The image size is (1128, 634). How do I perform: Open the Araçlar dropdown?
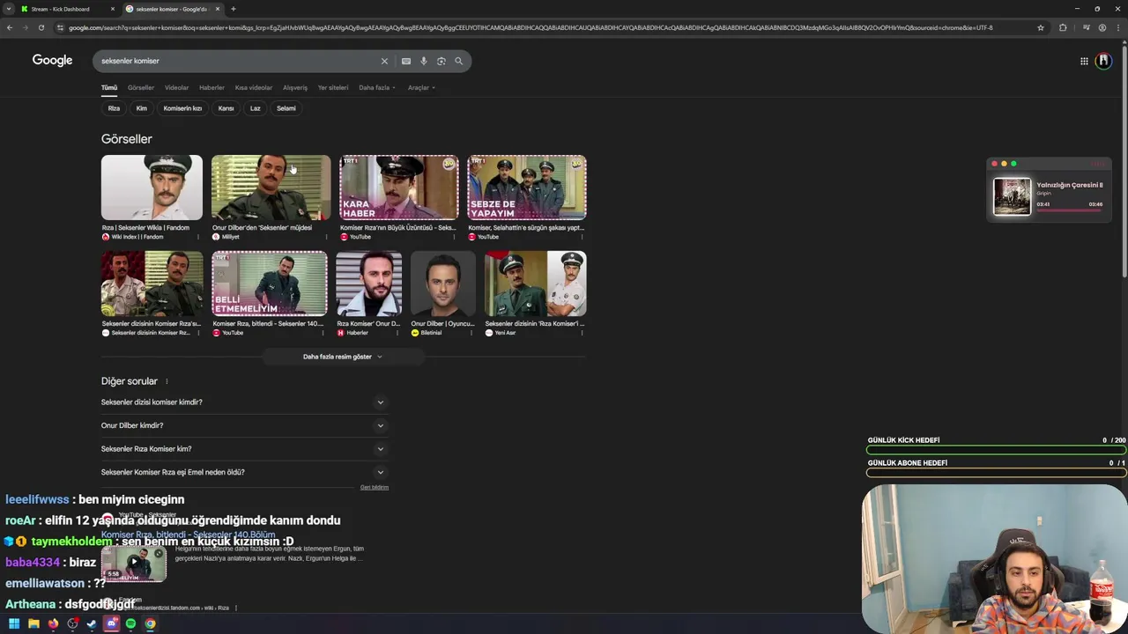[x=421, y=87]
